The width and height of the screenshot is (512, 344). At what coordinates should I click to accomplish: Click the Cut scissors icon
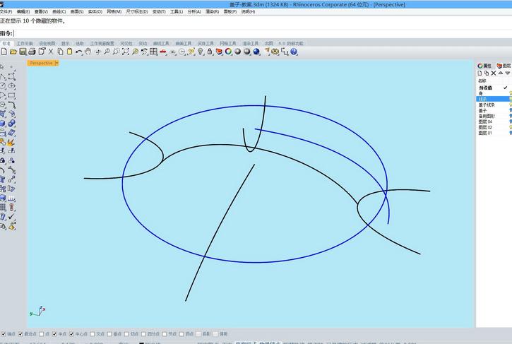51,52
